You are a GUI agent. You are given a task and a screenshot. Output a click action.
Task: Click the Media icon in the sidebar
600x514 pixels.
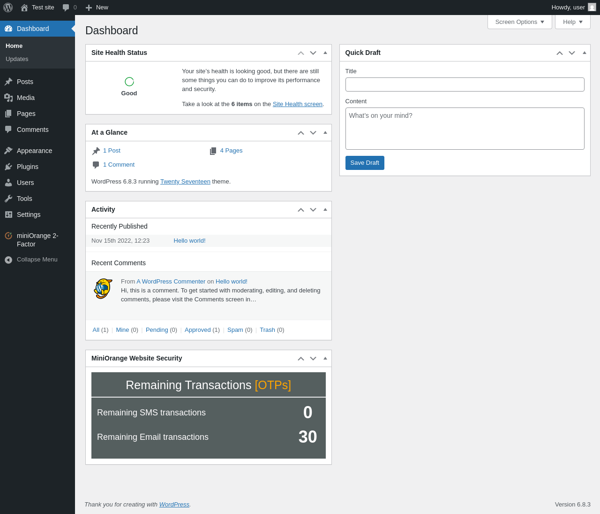coord(8,98)
